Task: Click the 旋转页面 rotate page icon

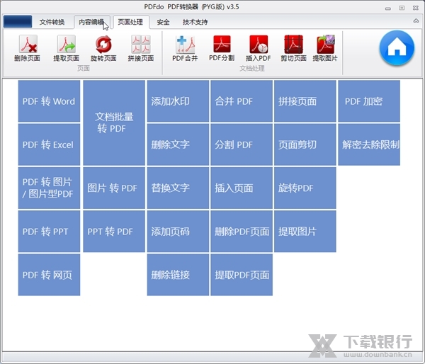Action: pyautogui.click(x=103, y=48)
